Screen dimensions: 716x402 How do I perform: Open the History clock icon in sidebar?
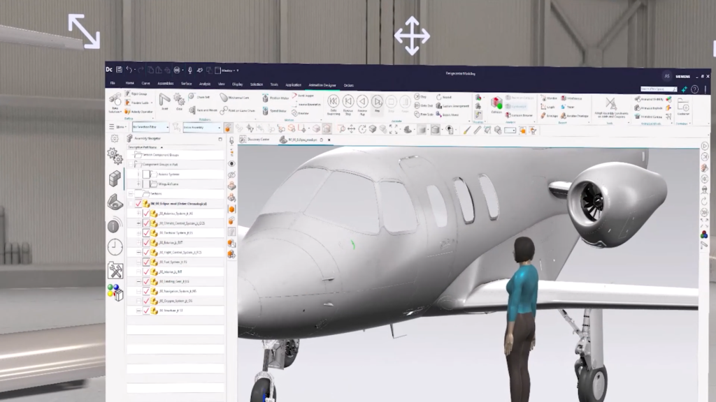click(115, 247)
